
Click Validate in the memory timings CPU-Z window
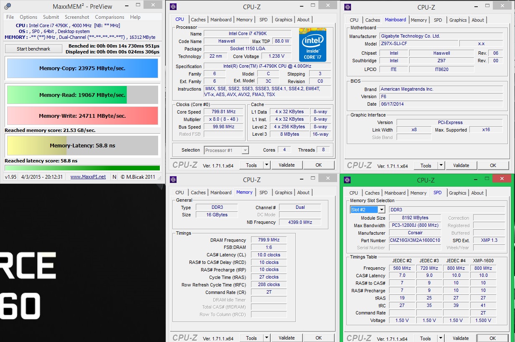[x=287, y=338]
